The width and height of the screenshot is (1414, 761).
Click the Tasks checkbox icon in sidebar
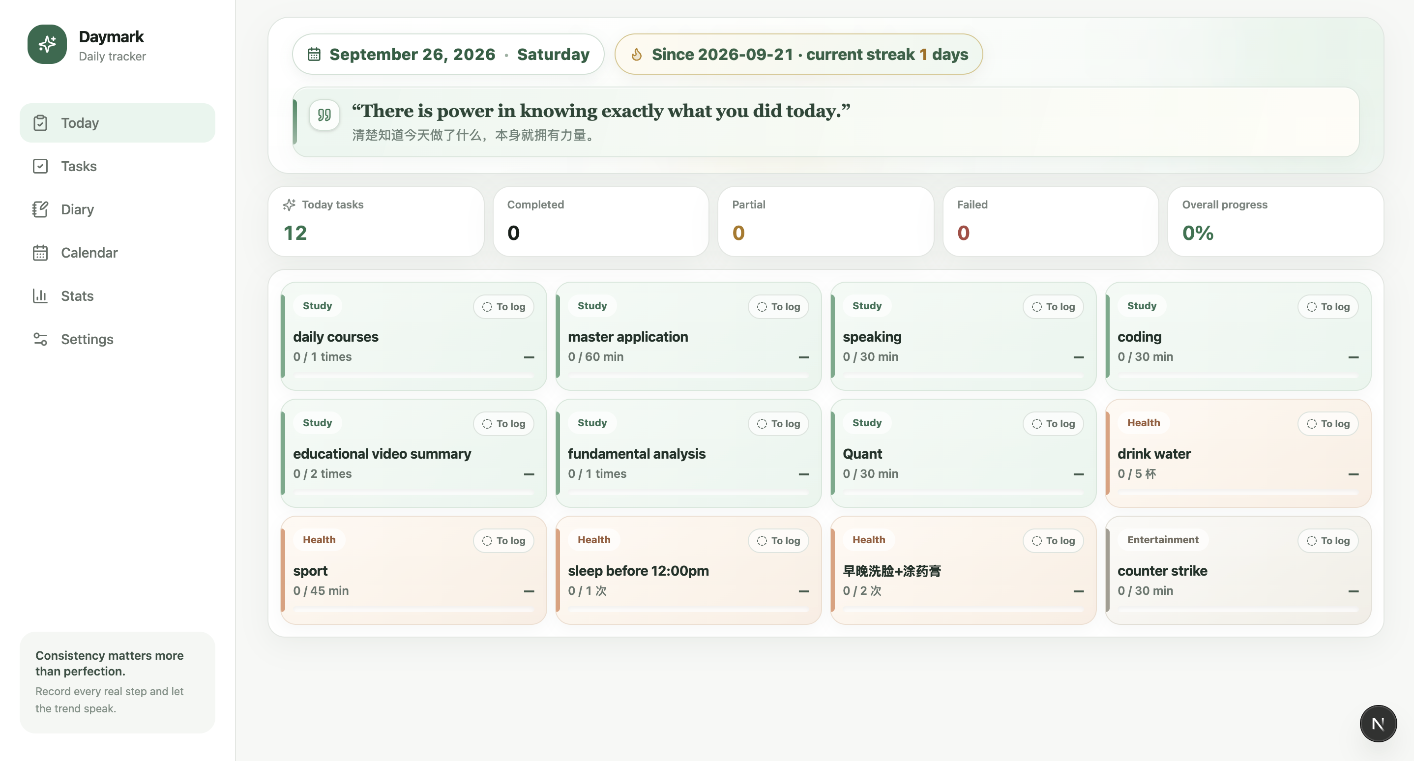point(40,166)
